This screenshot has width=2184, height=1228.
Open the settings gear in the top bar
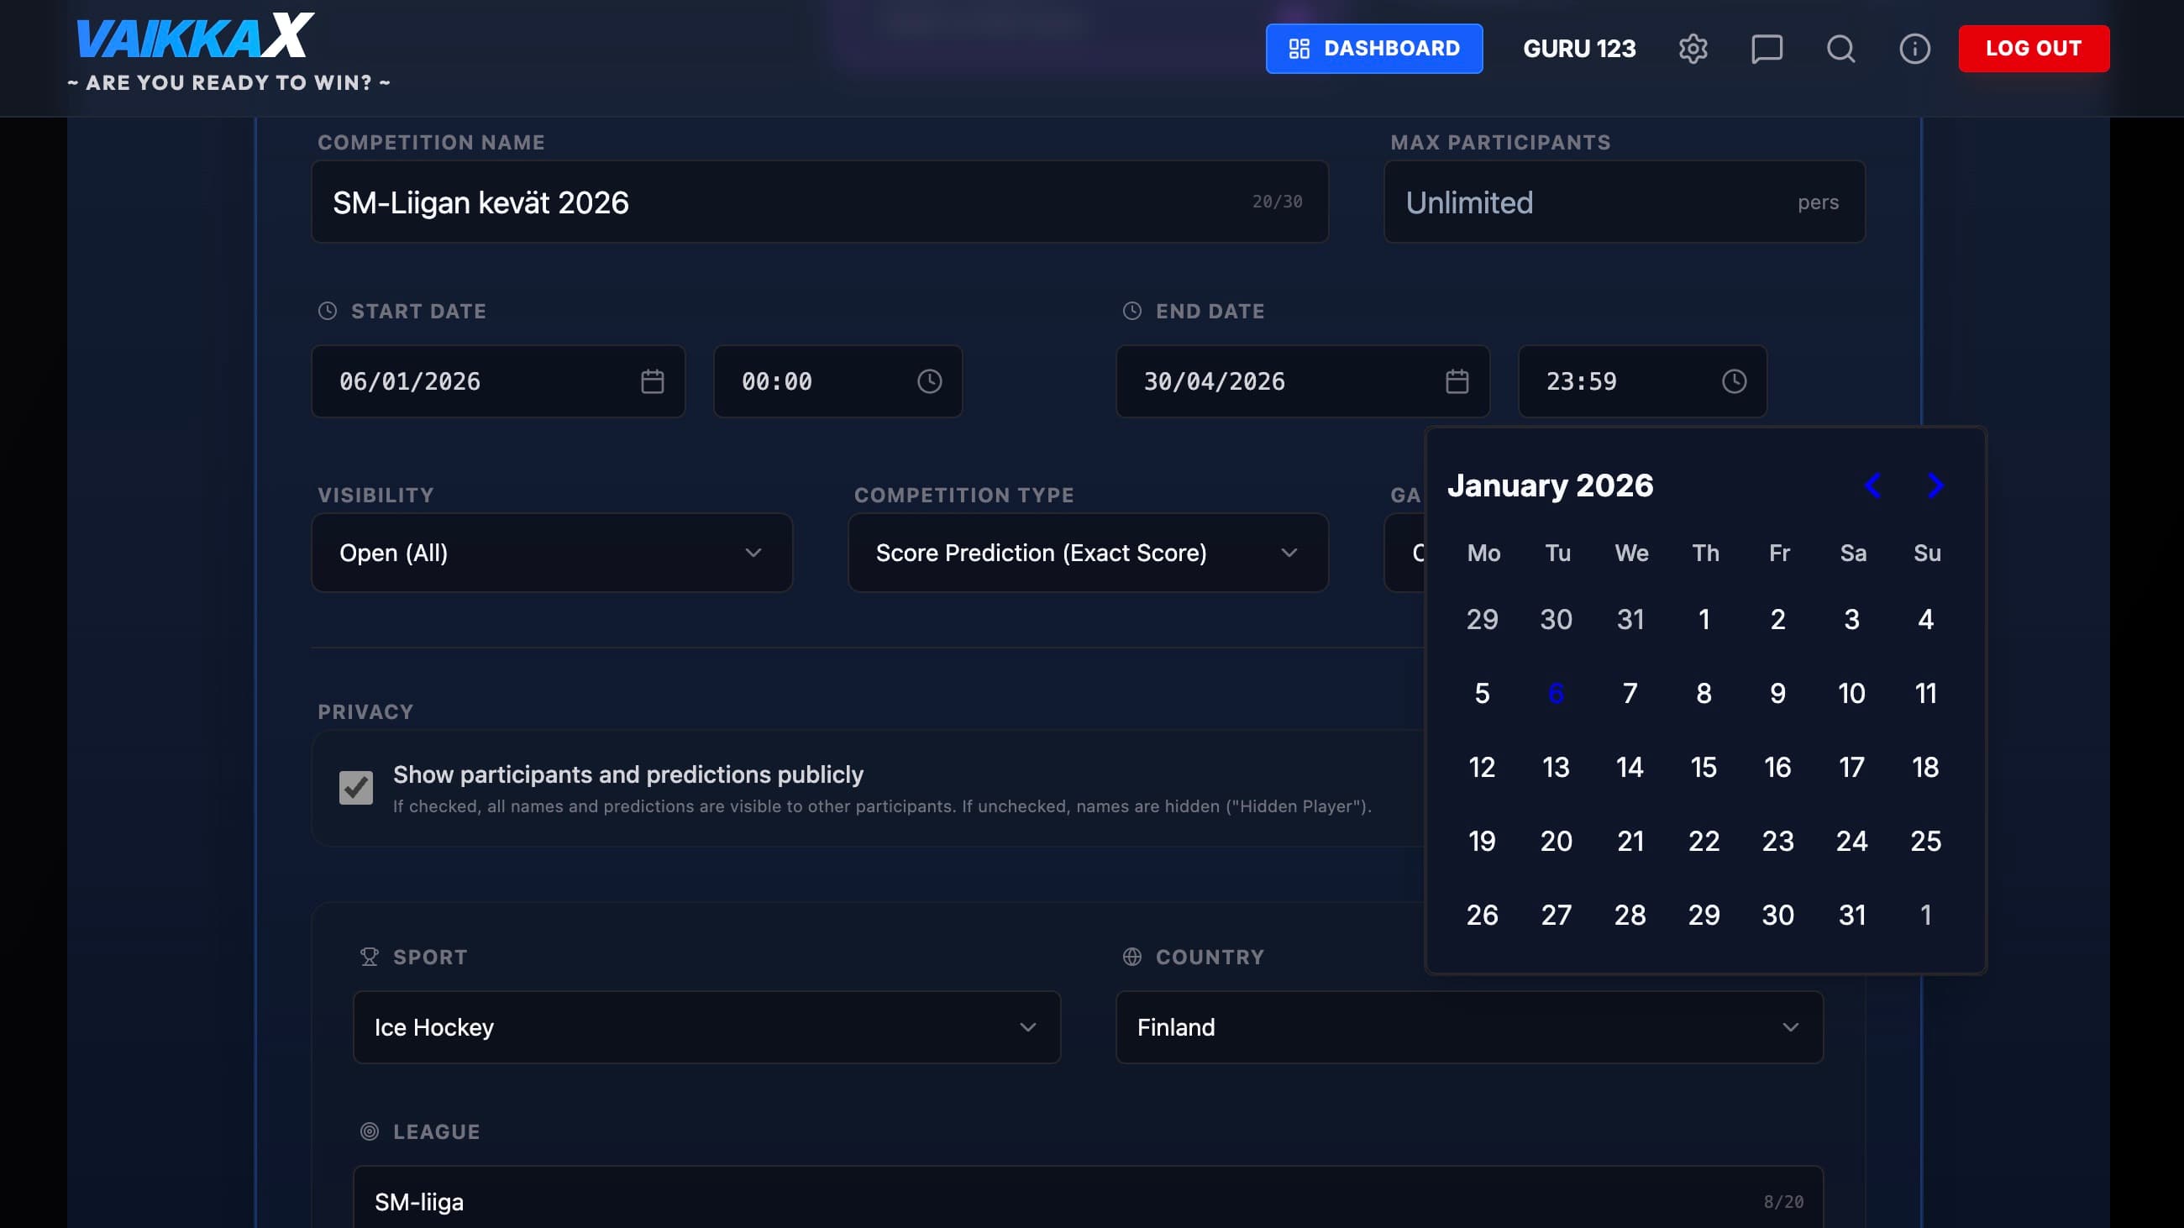point(1693,49)
